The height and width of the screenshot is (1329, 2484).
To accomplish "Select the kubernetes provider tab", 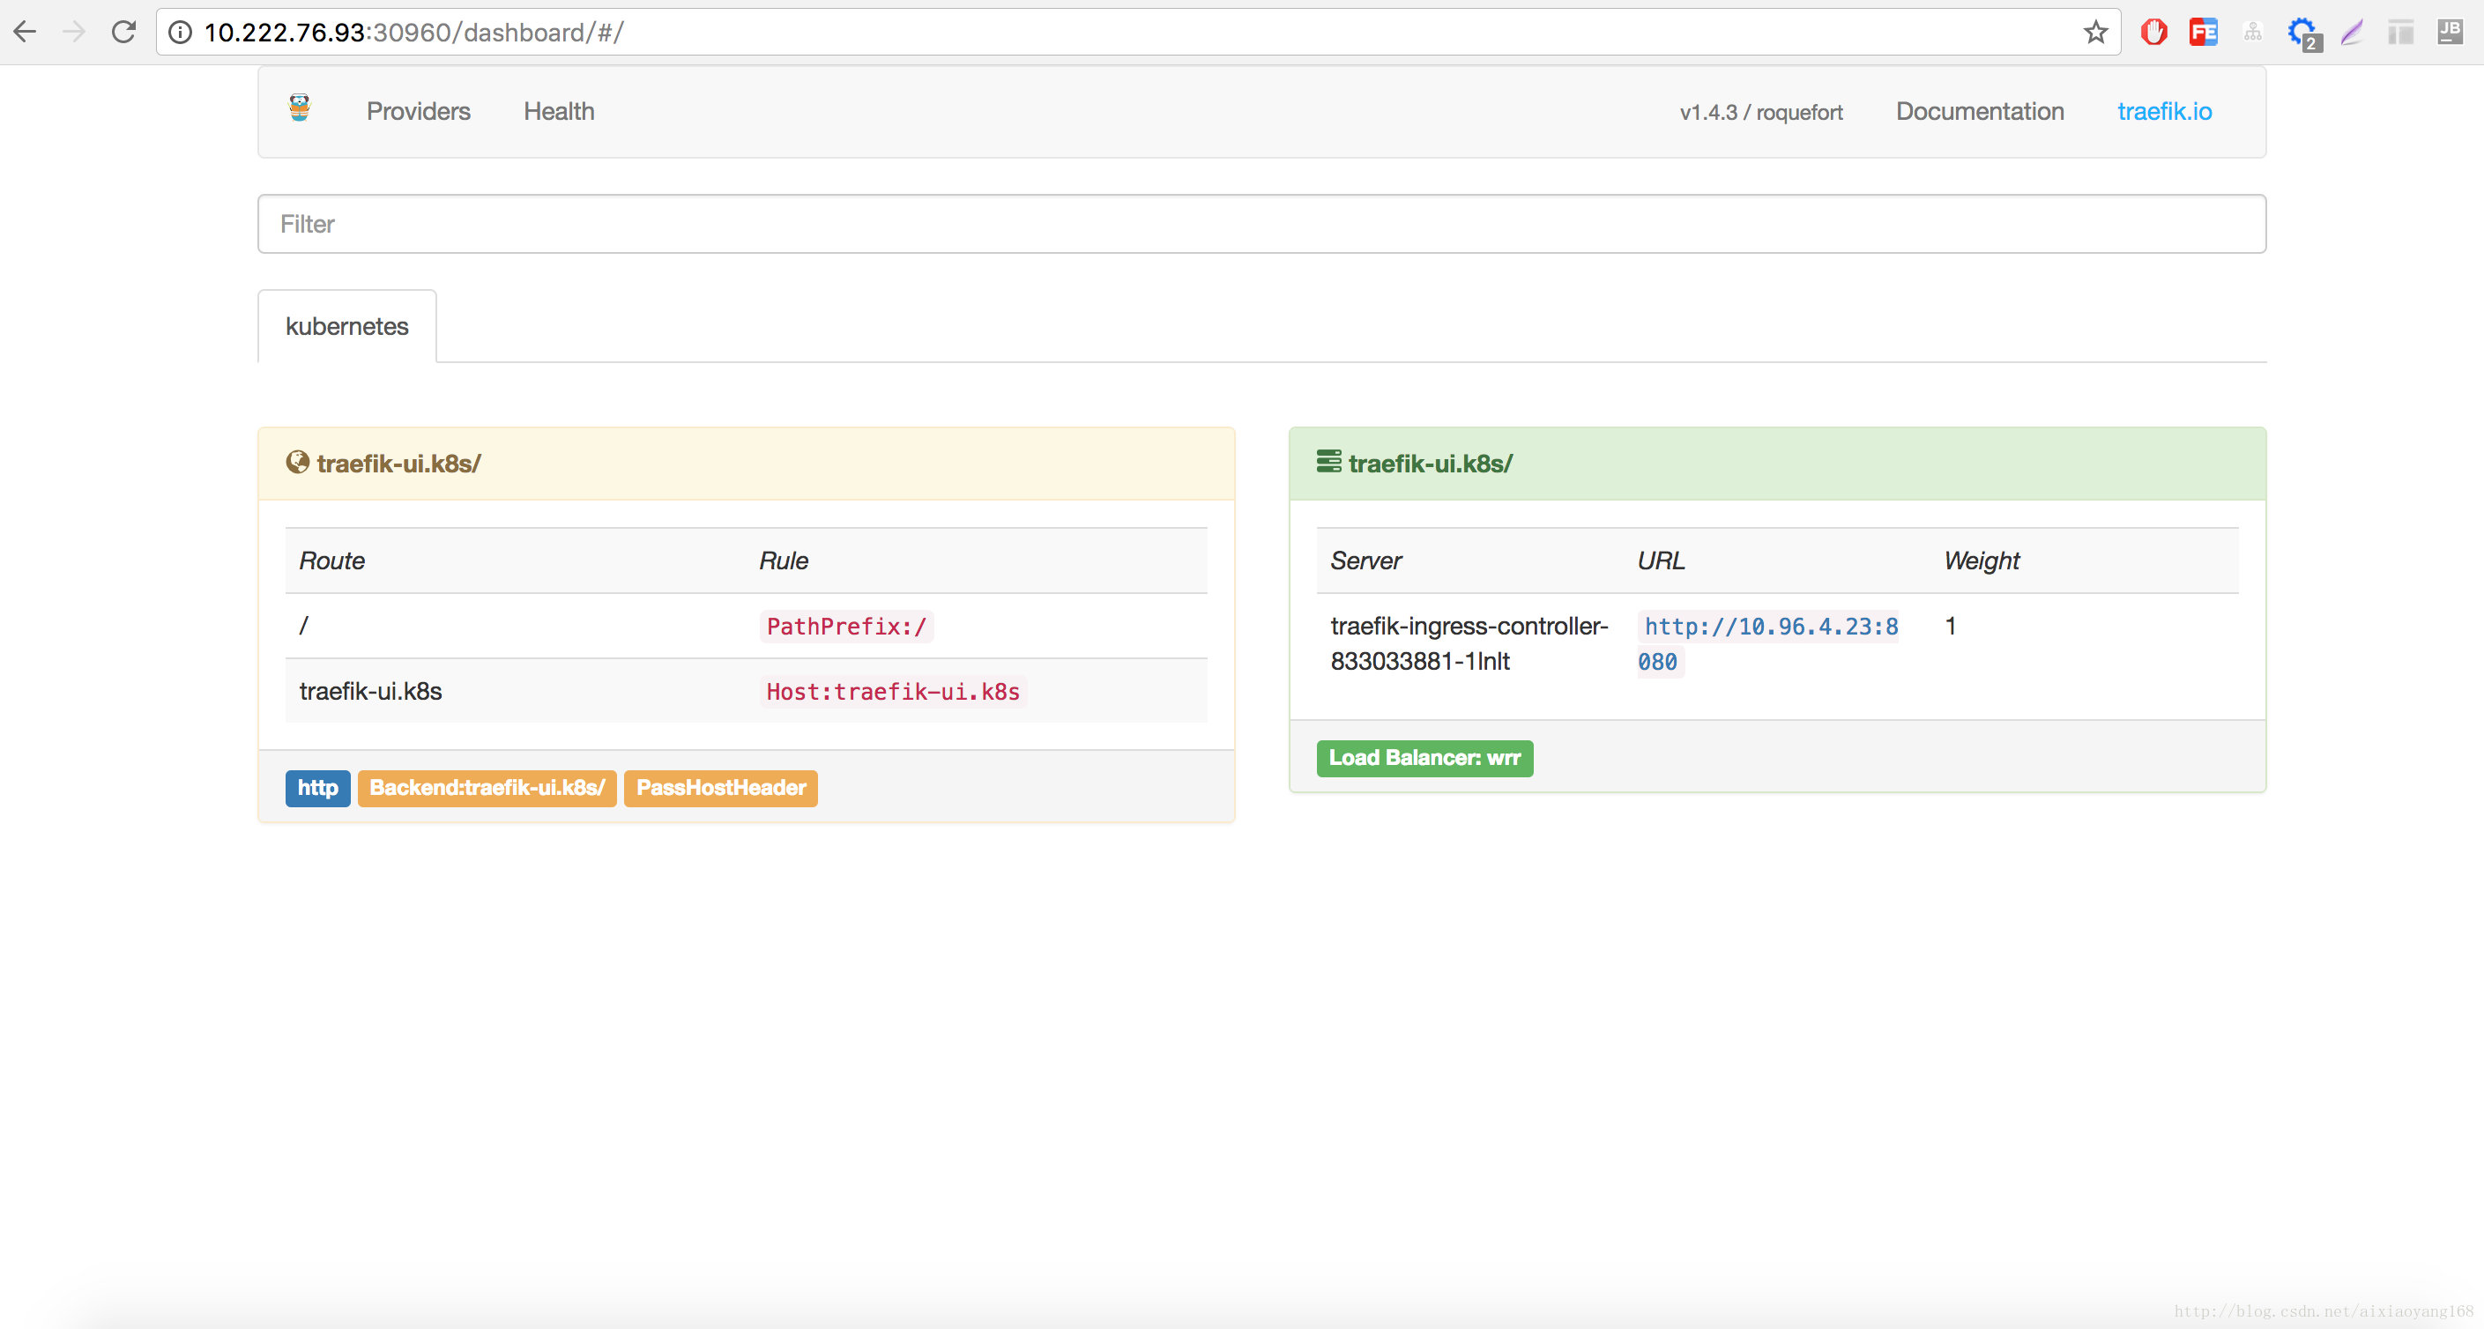I will [x=347, y=327].
